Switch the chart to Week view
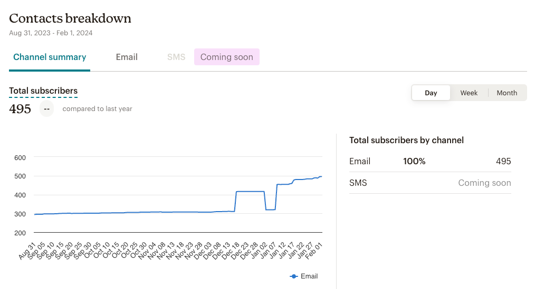The height and width of the screenshot is (289, 535). tap(469, 93)
